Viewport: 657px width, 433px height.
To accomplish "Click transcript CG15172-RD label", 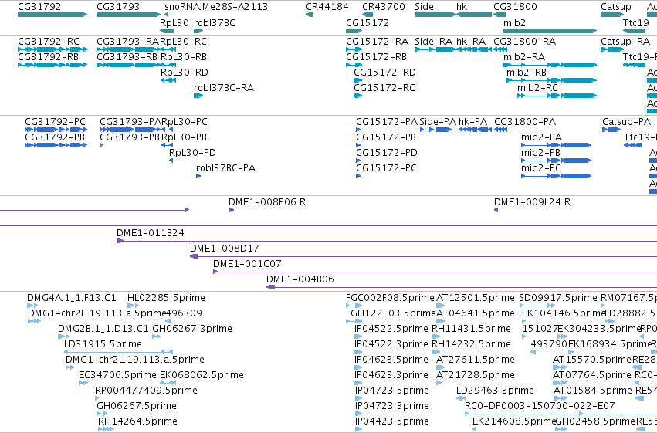I will coord(384,73).
